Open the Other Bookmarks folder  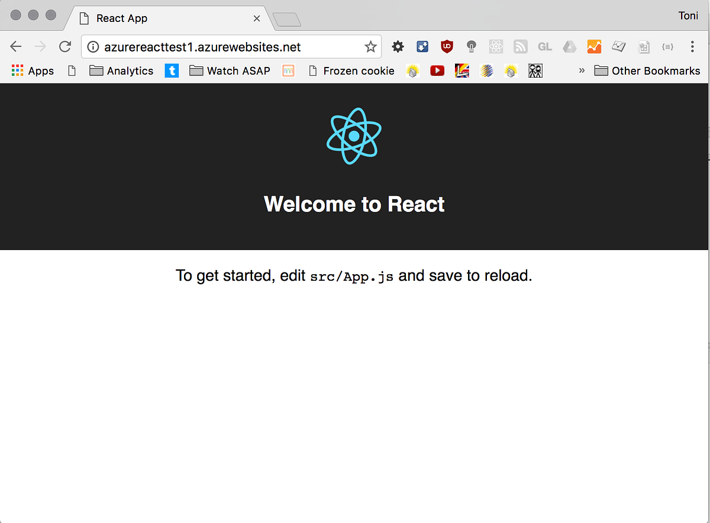(647, 70)
